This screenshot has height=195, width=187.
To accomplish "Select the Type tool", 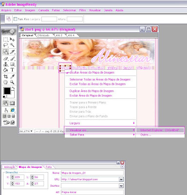I will [12, 70].
